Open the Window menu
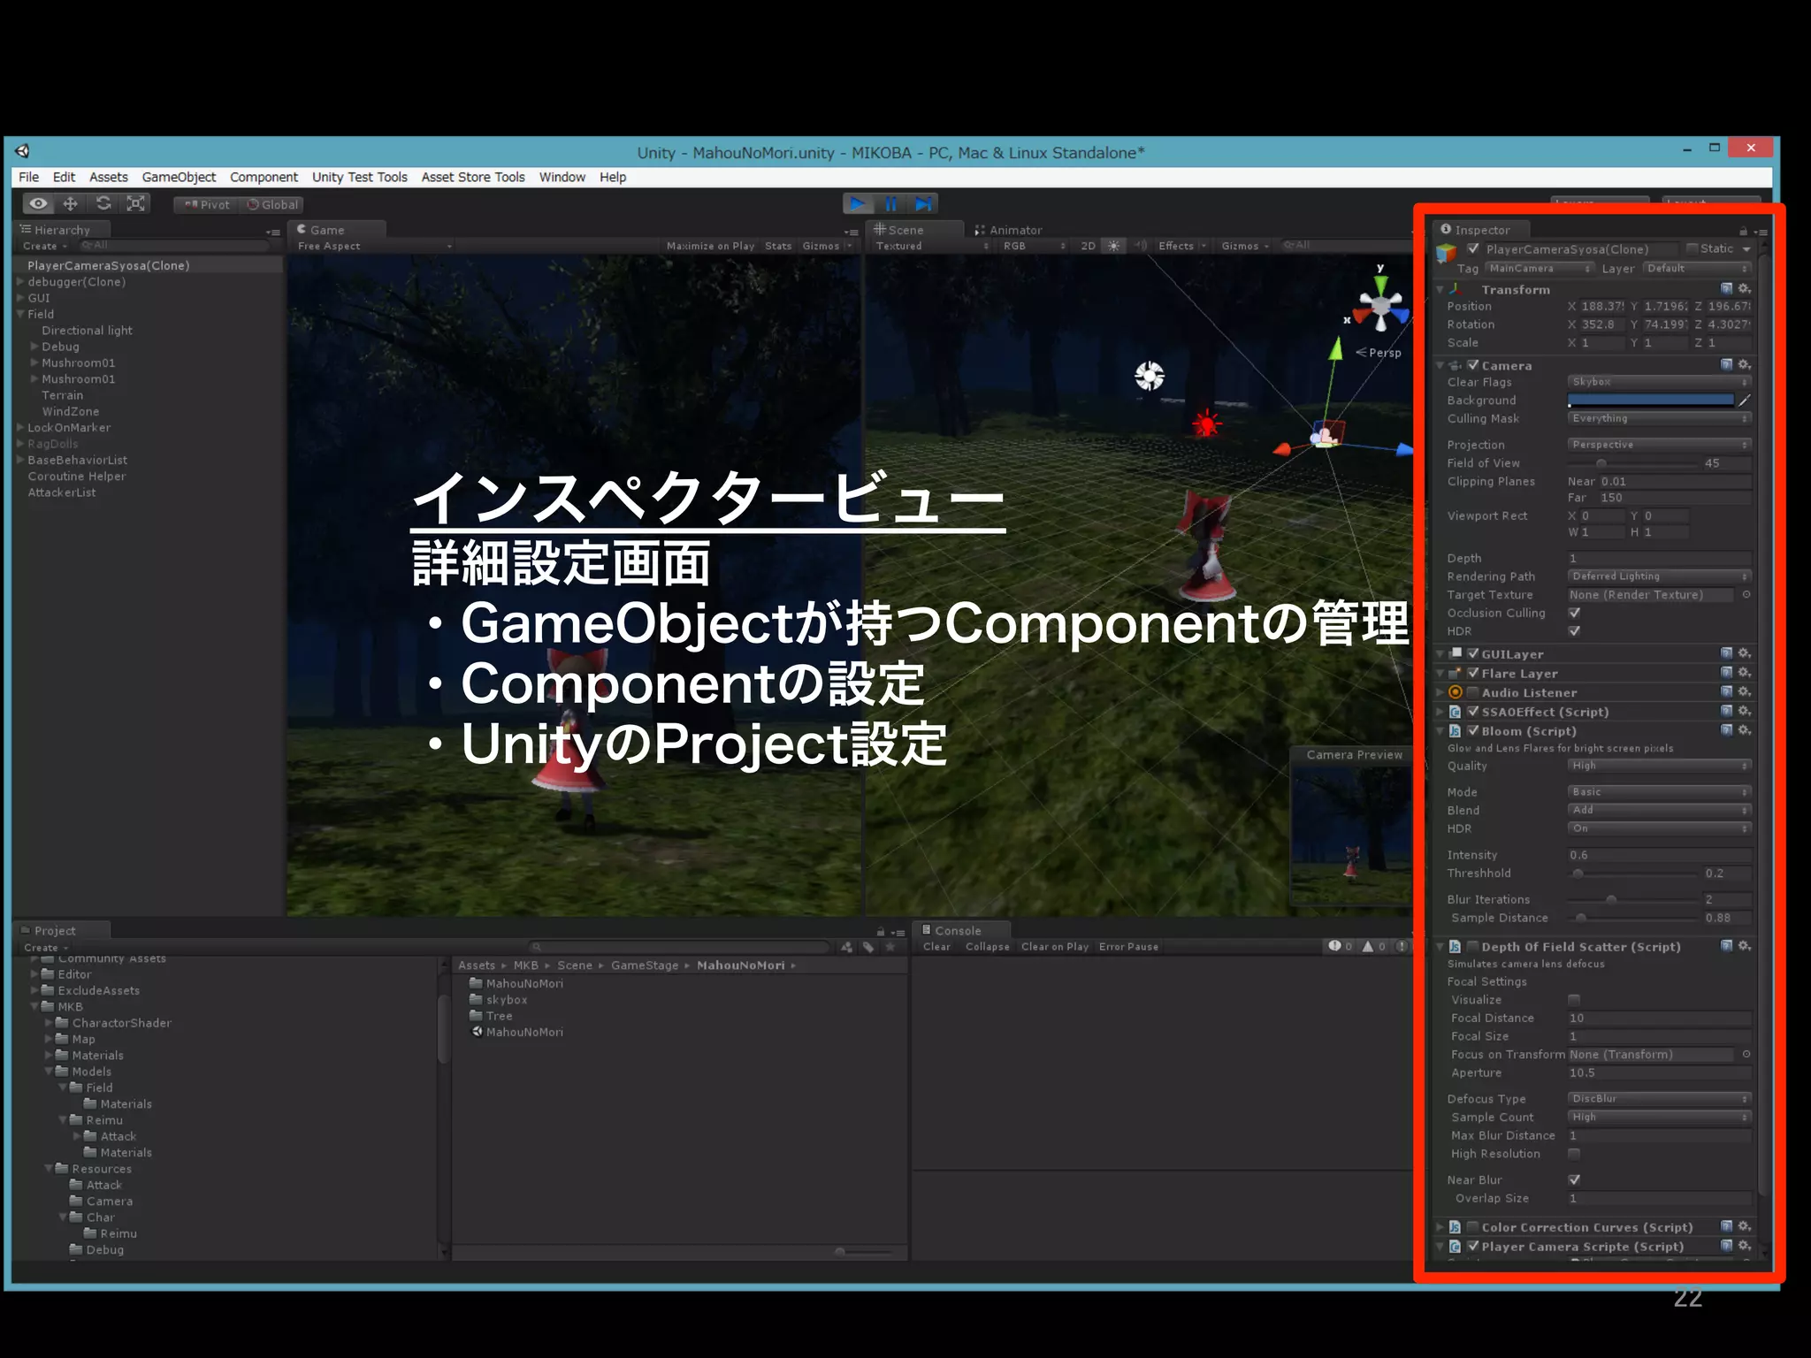The width and height of the screenshot is (1811, 1358). (562, 177)
